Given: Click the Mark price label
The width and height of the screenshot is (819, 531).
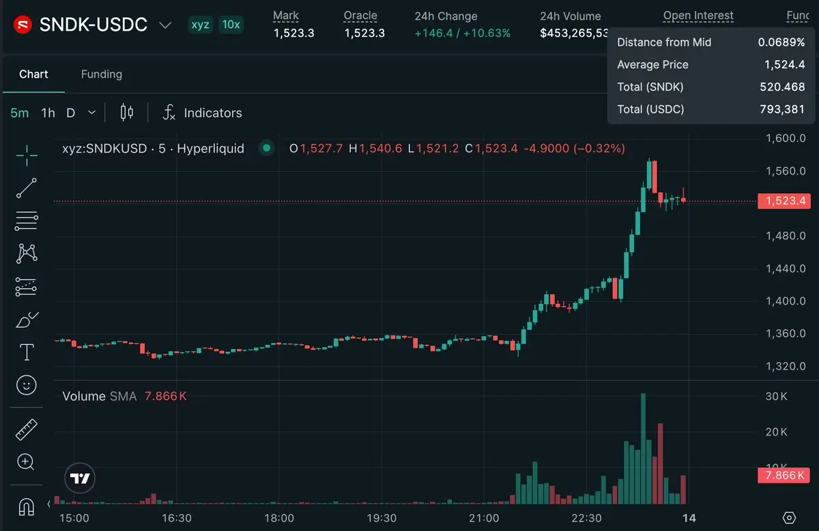Looking at the screenshot, I should coord(286,16).
